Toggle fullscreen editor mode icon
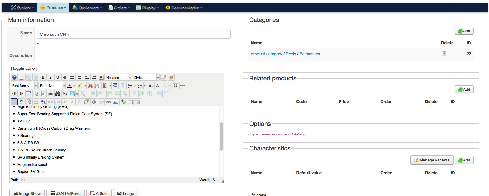The height and width of the screenshot is (196, 489). click(29, 94)
